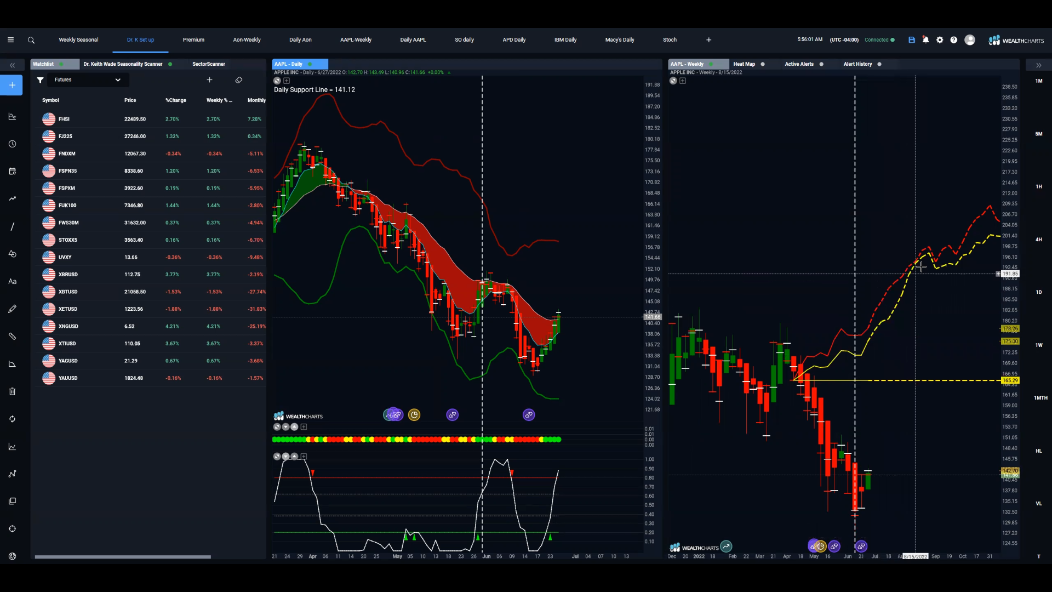Image resolution: width=1052 pixels, height=592 pixels.
Task: Select the XBTUSD watchlist row
Action: [151, 292]
